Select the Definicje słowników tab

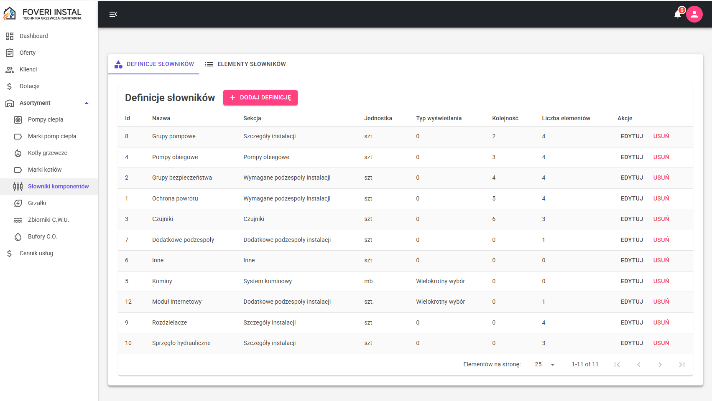click(x=154, y=64)
